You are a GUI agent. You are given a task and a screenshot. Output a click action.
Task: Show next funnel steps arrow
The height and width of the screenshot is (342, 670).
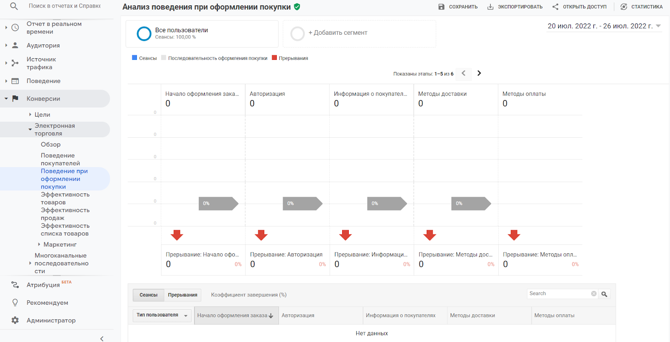coord(479,73)
